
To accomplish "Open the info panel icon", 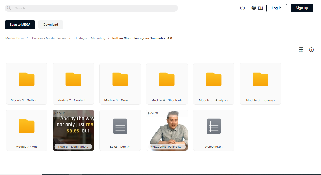I will tap(311, 49).
